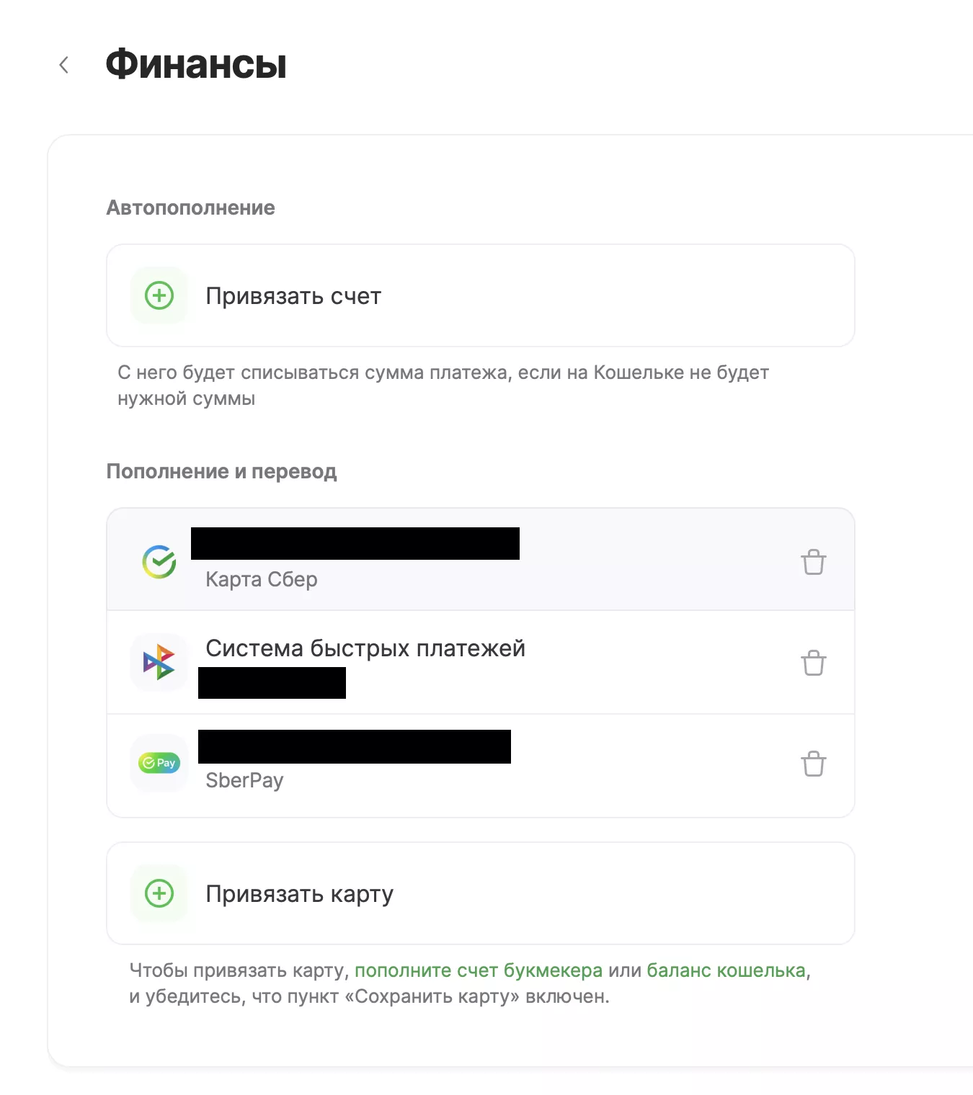
Task: Click the SberPay logo icon
Action: click(159, 763)
